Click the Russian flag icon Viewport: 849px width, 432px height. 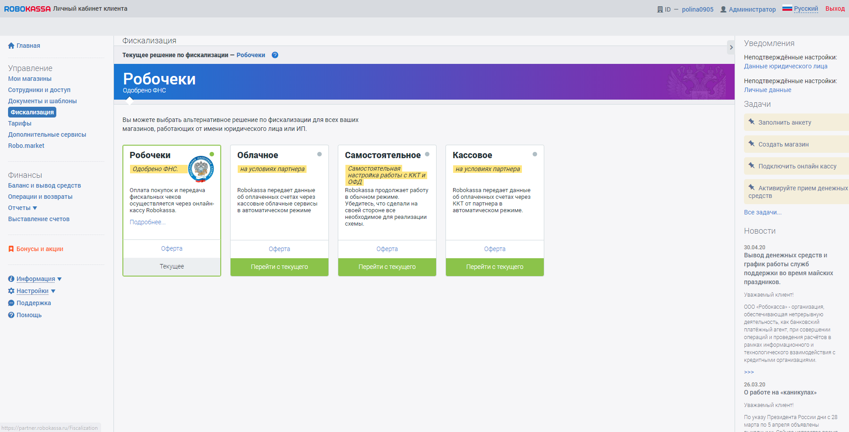tap(787, 8)
